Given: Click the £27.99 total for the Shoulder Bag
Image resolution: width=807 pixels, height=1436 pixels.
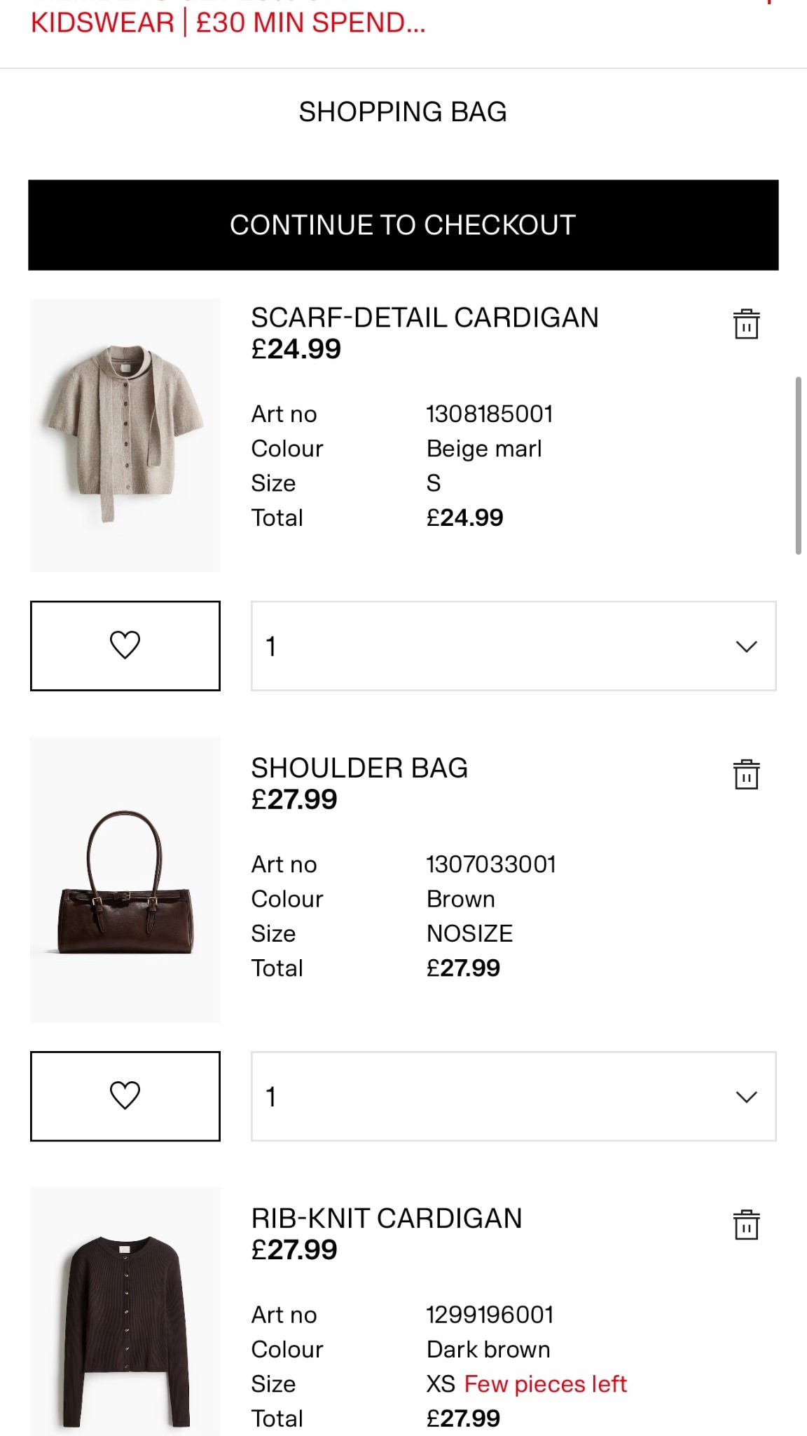Looking at the screenshot, I should pyautogui.click(x=464, y=968).
